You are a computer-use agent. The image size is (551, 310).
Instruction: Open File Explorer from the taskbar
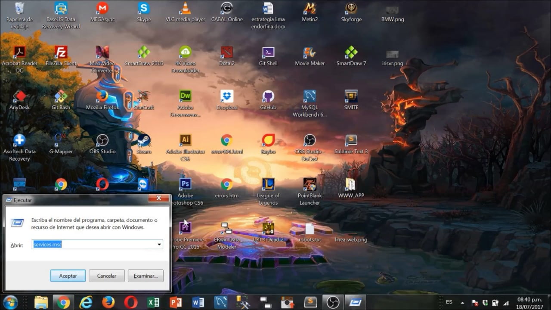click(41, 302)
